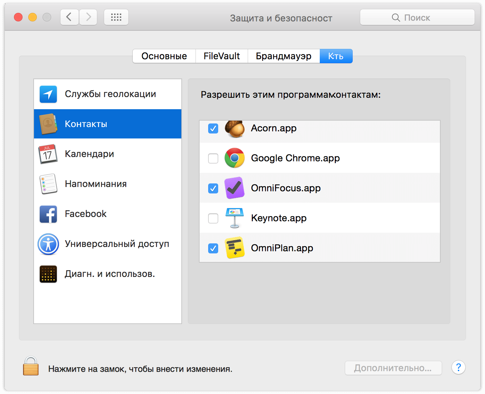Uncheck OmniFocus.app contacts access
Viewport: 485px width, 394px height.
pyautogui.click(x=213, y=188)
